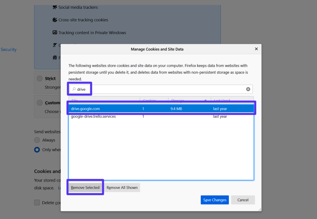Click the Remove Selected button
This screenshot has height=219, width=317.
point(85,187)
